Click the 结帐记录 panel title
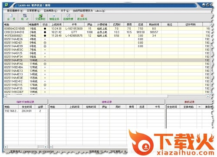Viewport: 217px width, 157px height. (x=107, y=102)
